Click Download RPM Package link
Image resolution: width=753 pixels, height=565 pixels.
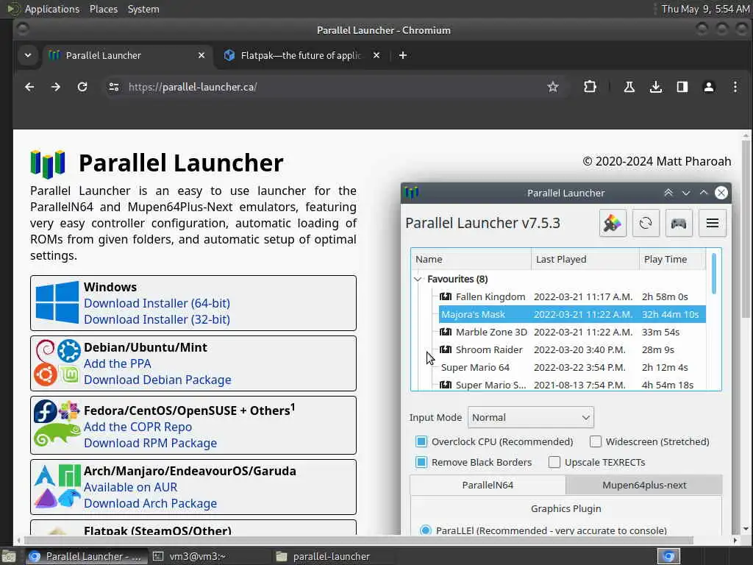click(150, 443)
